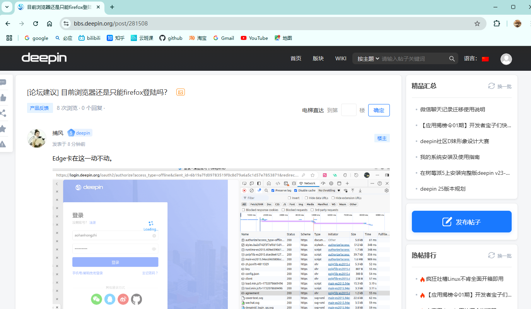Click the image indicator icon beside post title

181,92
